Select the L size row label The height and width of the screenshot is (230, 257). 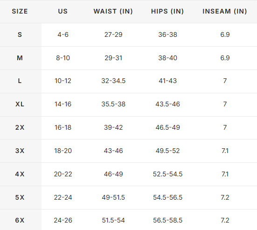[20, 81]
